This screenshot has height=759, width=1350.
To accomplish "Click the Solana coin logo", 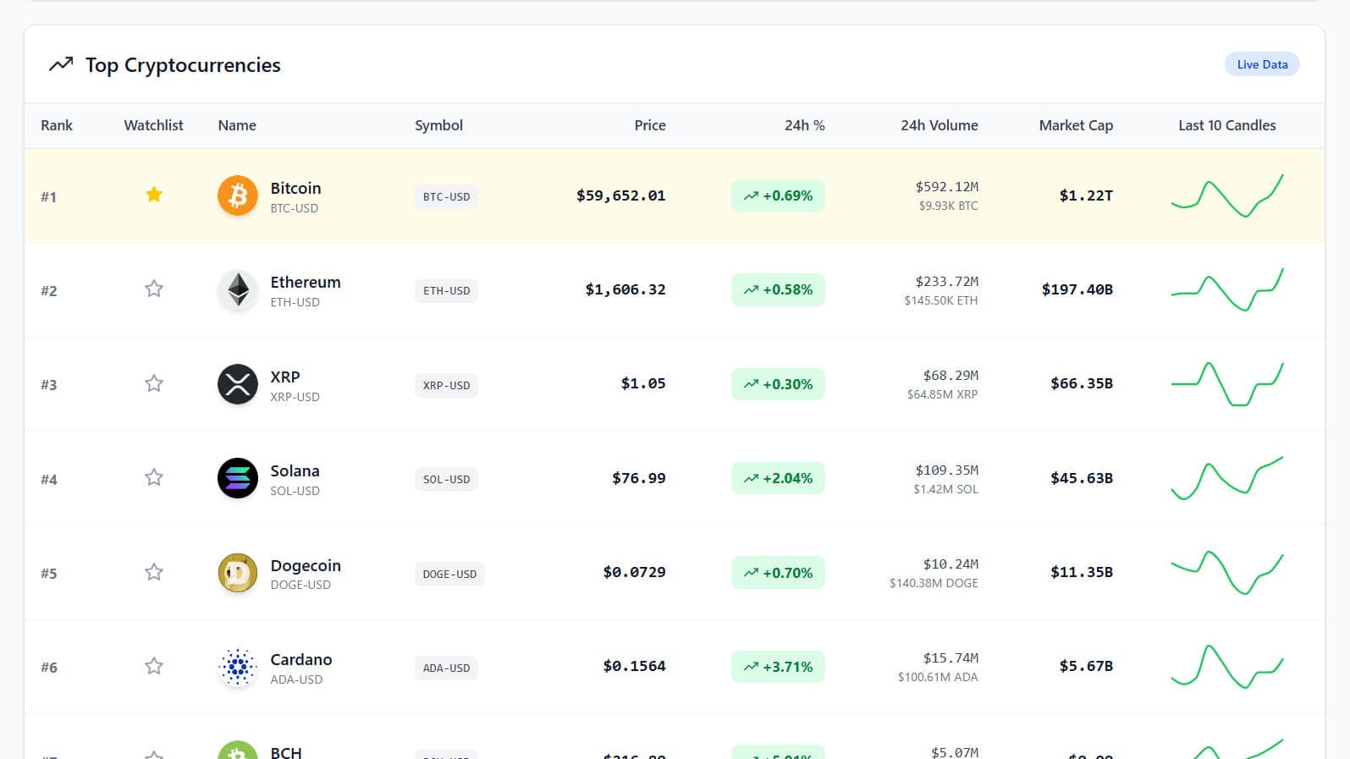I will point(238,478).
